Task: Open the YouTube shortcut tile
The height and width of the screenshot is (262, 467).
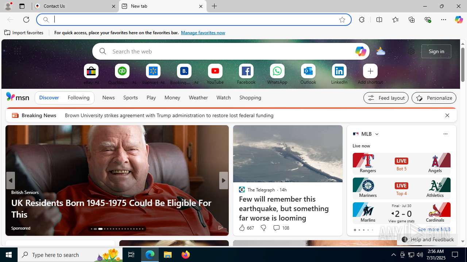Action: [x=215, y=71]
